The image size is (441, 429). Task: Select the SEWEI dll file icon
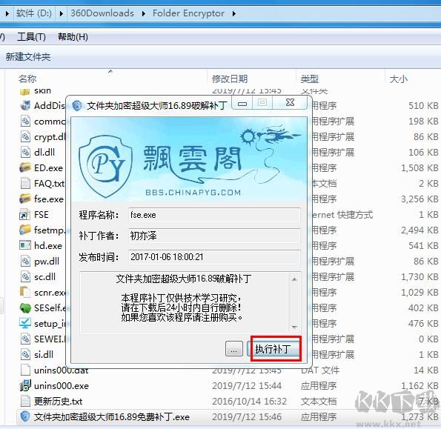tap(25, 339)
